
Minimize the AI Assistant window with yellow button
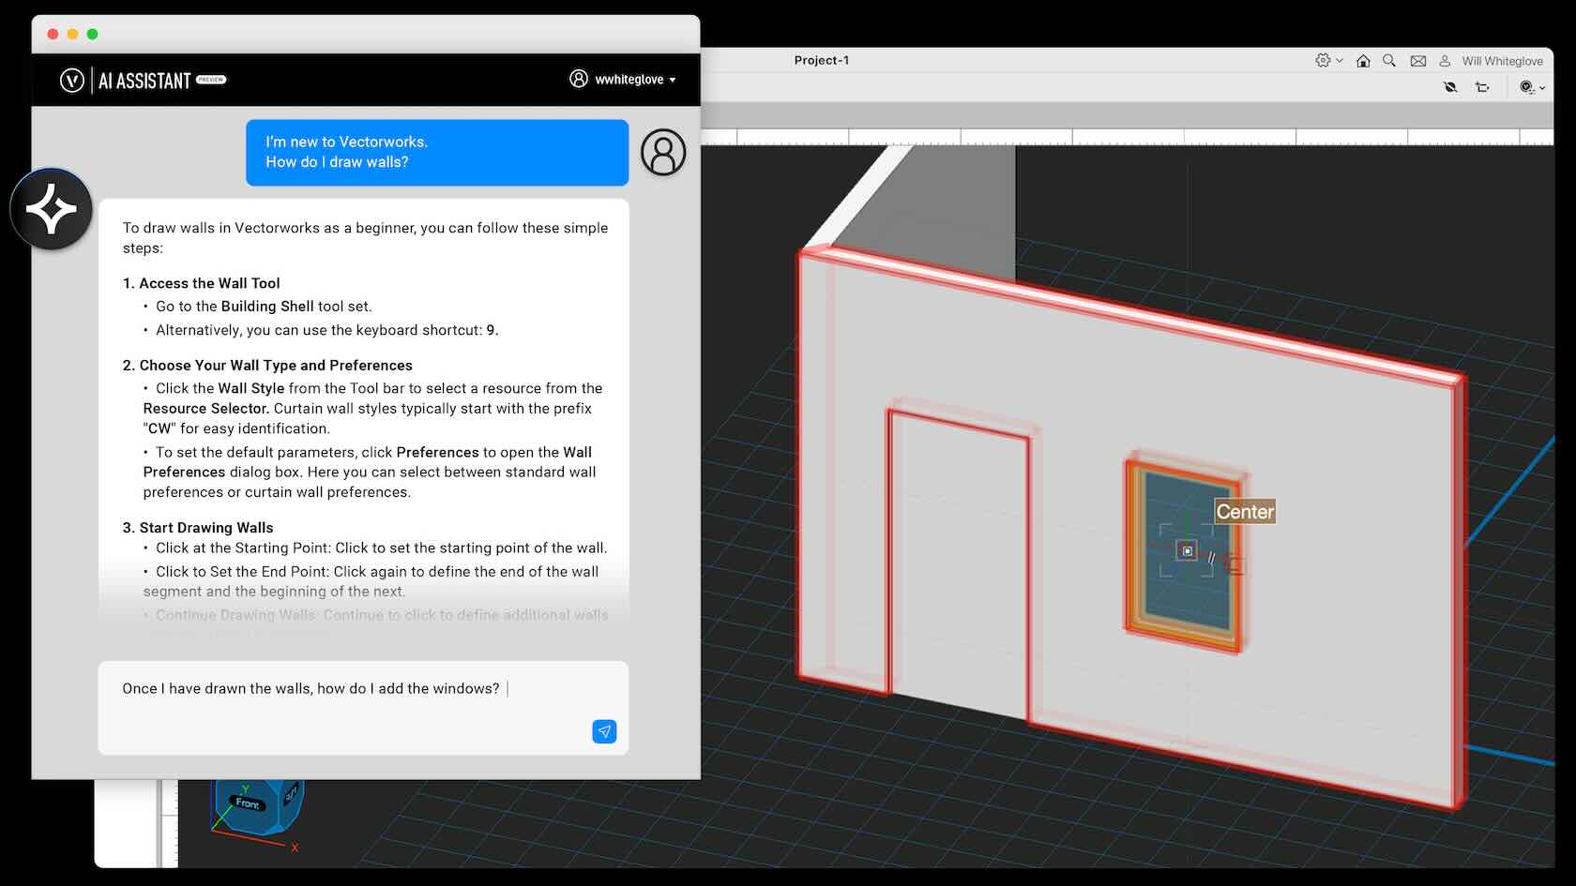[72, 34]
